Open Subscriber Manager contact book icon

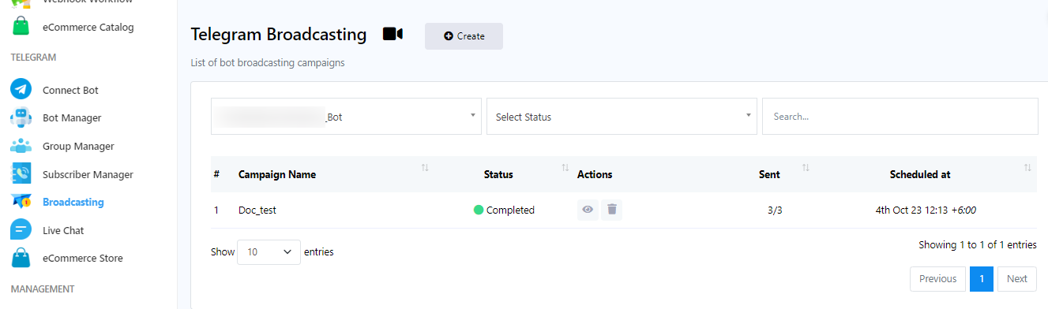21,174
